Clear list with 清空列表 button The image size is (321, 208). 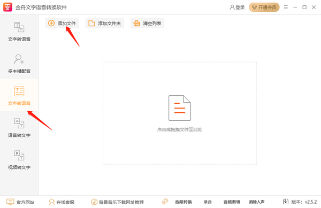(x=147, y=24)
